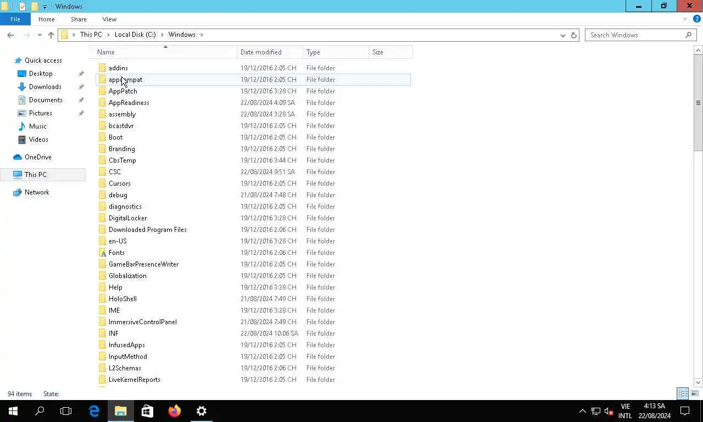This screenshot has width=703, height=422.
Task: Click the search magnifier in Search Windows
Action: (689, 35)
